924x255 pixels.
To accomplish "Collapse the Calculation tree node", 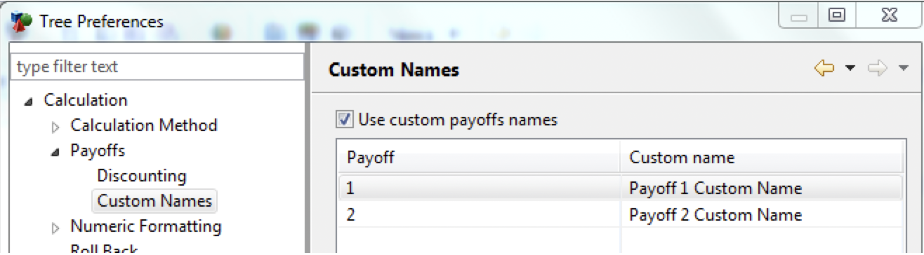I will [x=27, y=102].
